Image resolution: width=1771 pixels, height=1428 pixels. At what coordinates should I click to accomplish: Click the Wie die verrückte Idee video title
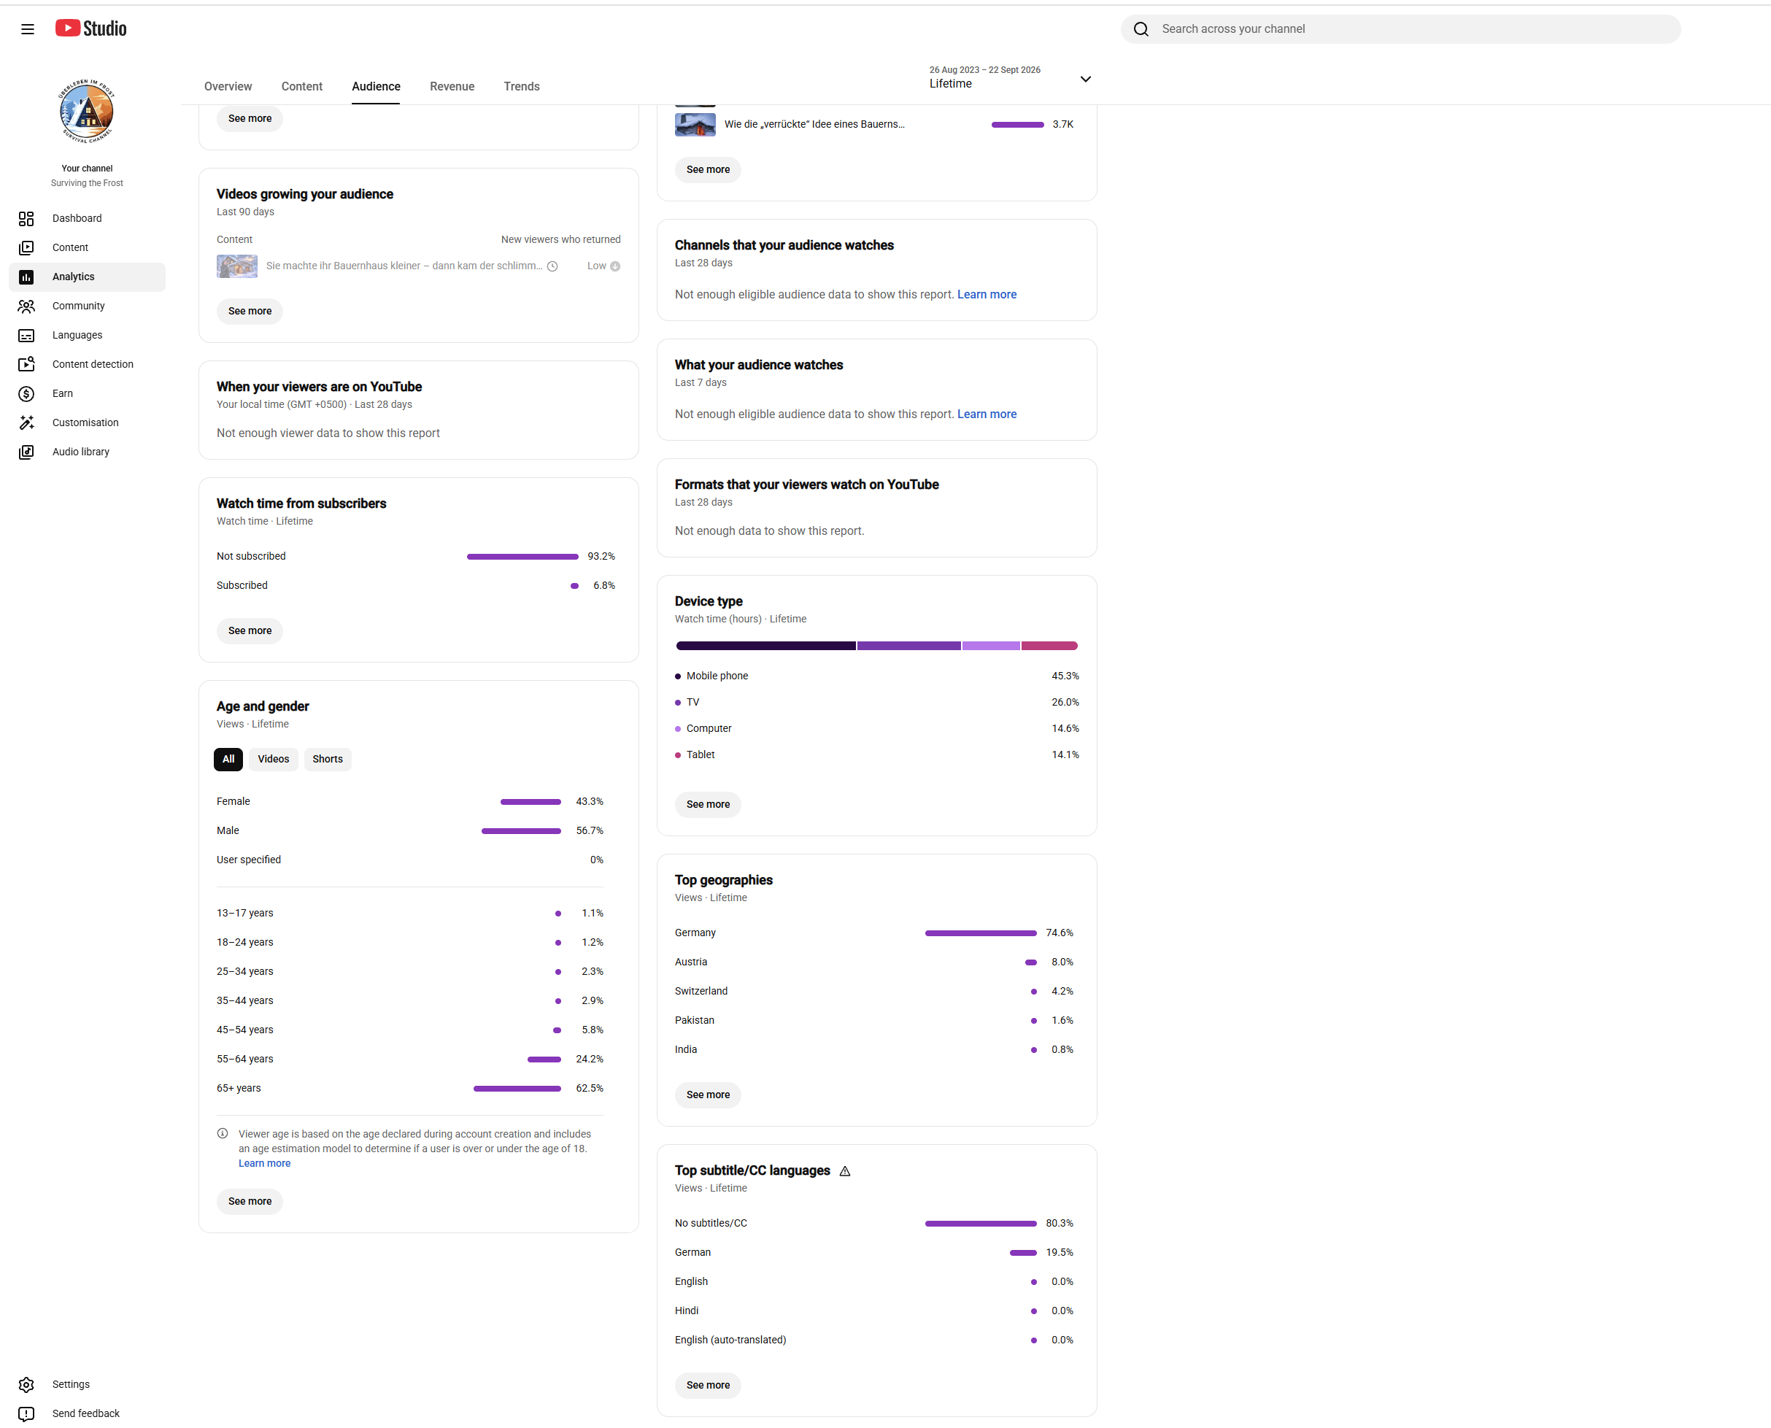click(814, 124)
